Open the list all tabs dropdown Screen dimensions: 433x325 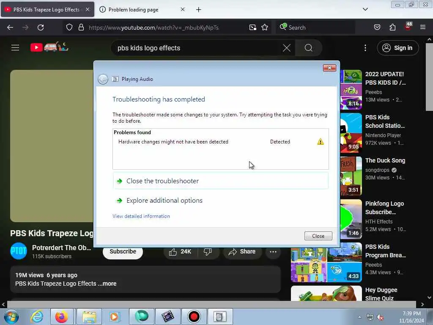[365, 9]
